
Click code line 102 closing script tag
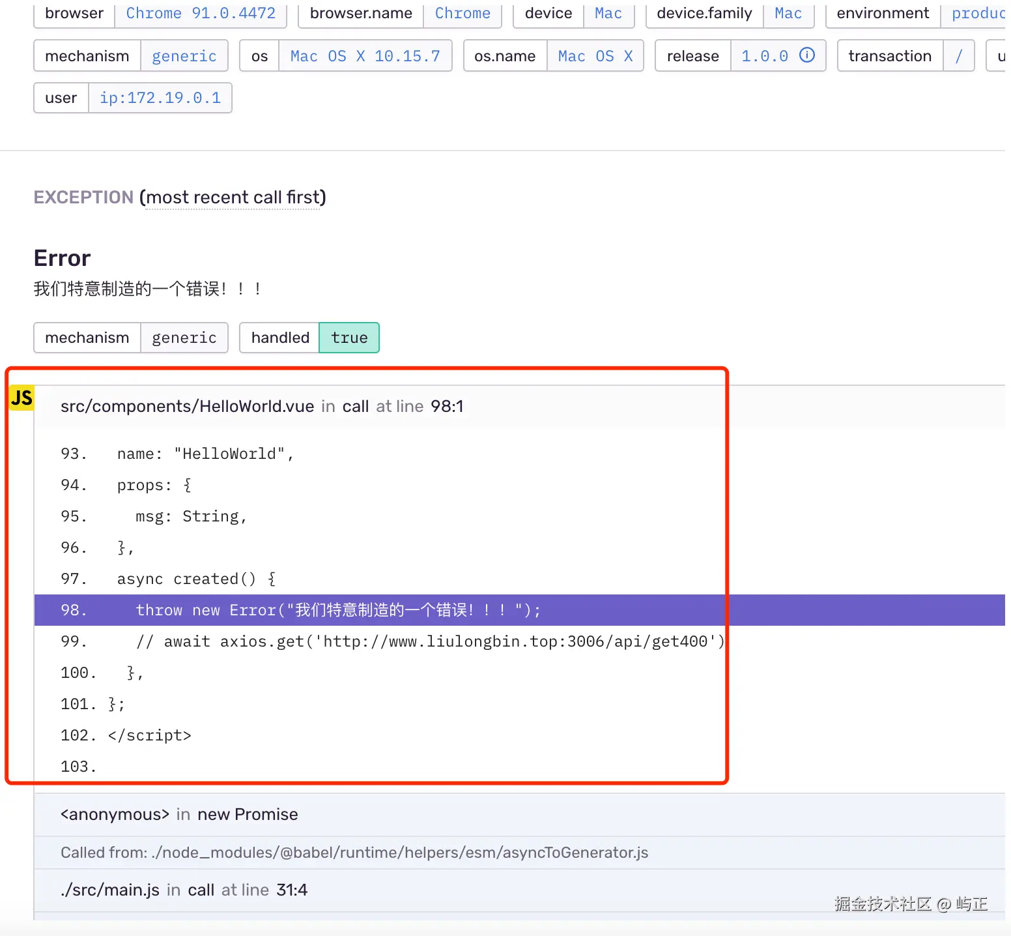tap(520, 735)
